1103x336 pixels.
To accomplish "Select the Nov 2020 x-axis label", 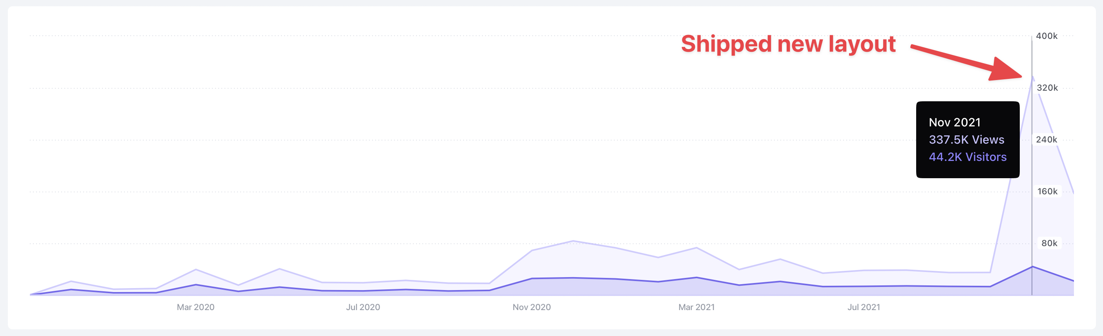I will pyautogui.click(x=531, y=307).
